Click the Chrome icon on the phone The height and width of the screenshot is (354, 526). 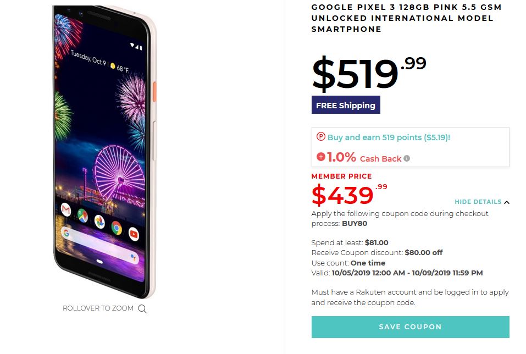point(117,228)
